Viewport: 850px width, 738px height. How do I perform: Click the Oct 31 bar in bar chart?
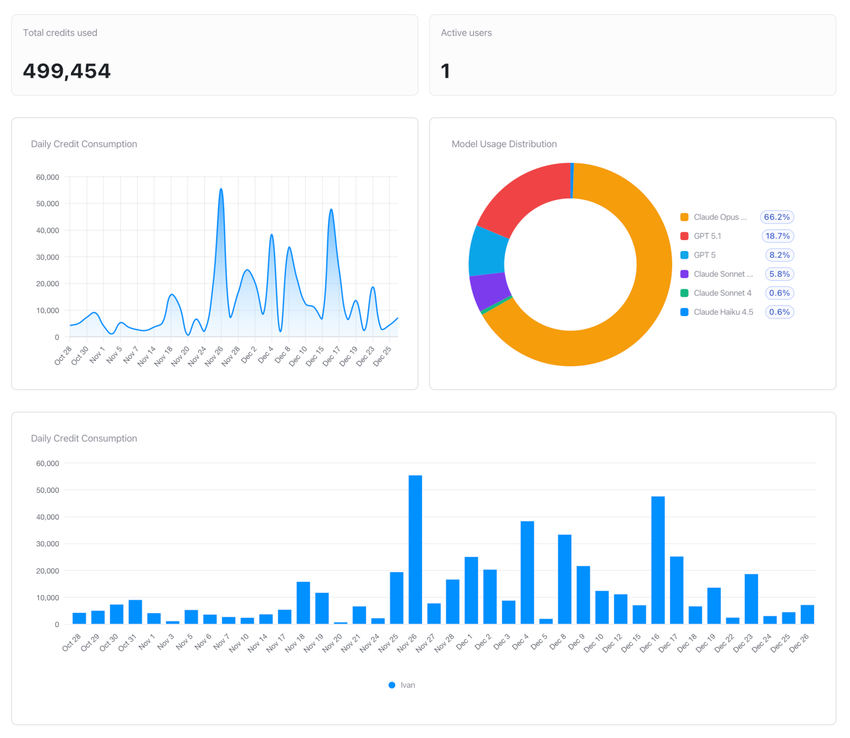136,612
